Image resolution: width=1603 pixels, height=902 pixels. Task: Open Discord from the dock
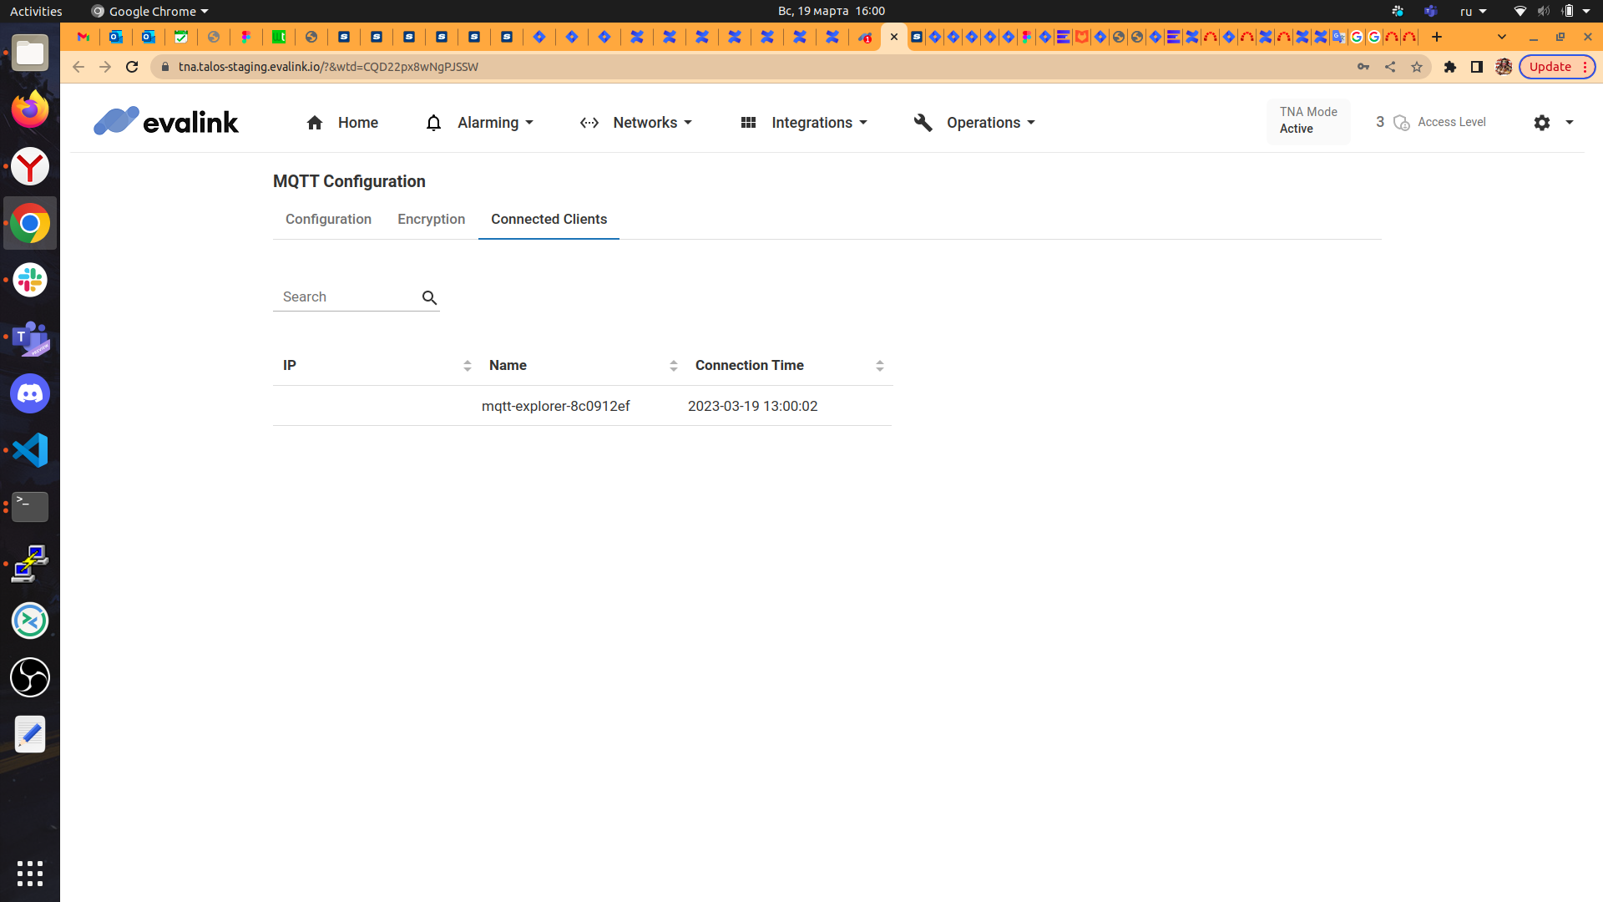point(30,394)
